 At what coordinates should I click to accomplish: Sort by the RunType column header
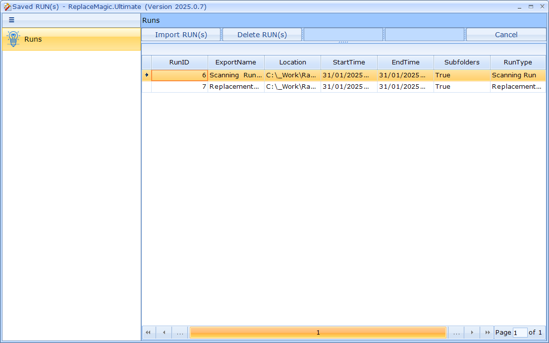click(517, 62)
